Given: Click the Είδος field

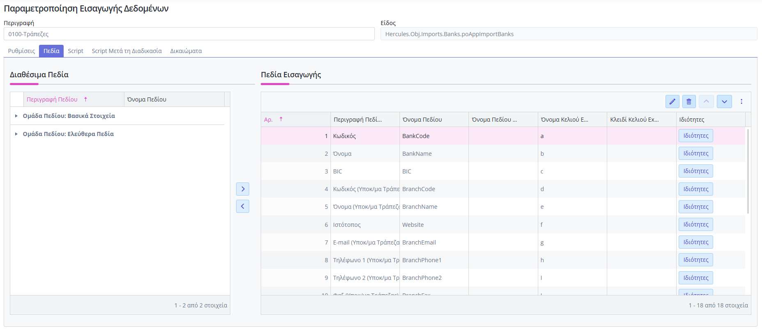Looking at the screenshot, I should click(569, 34).
